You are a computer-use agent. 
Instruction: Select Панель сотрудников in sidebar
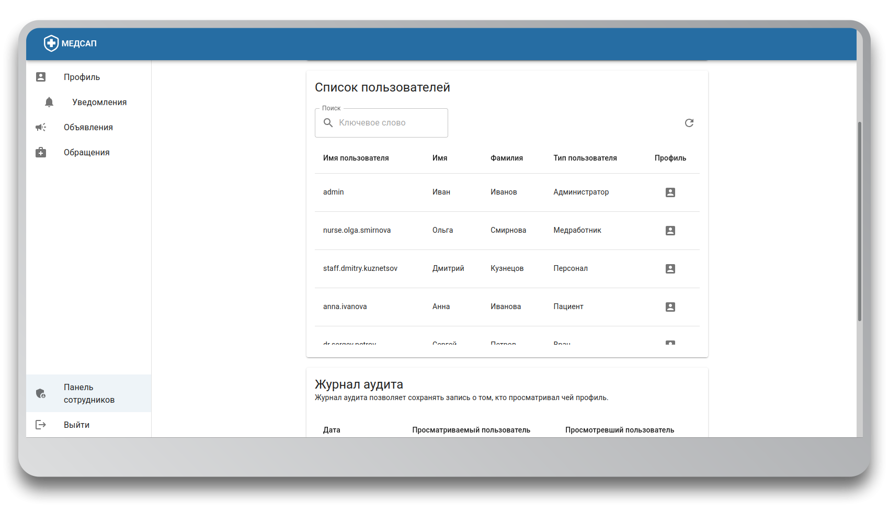(89, 393)
